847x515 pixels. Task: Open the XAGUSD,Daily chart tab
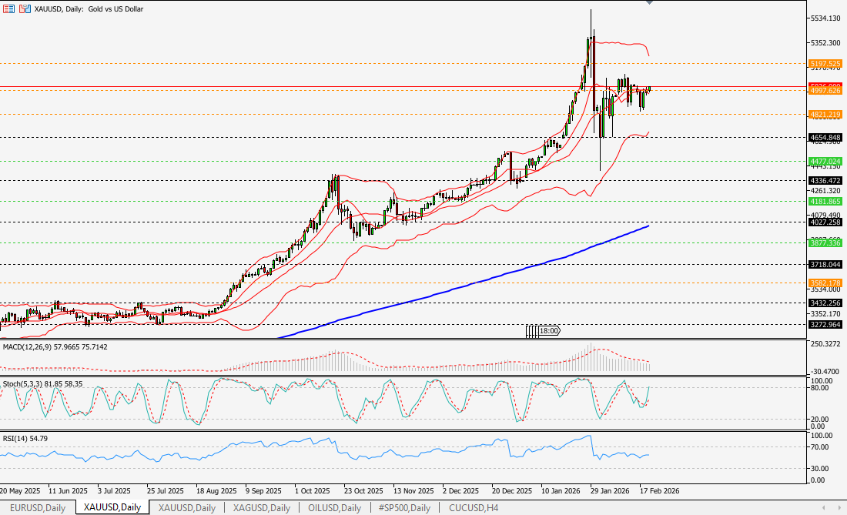[259, 508]
